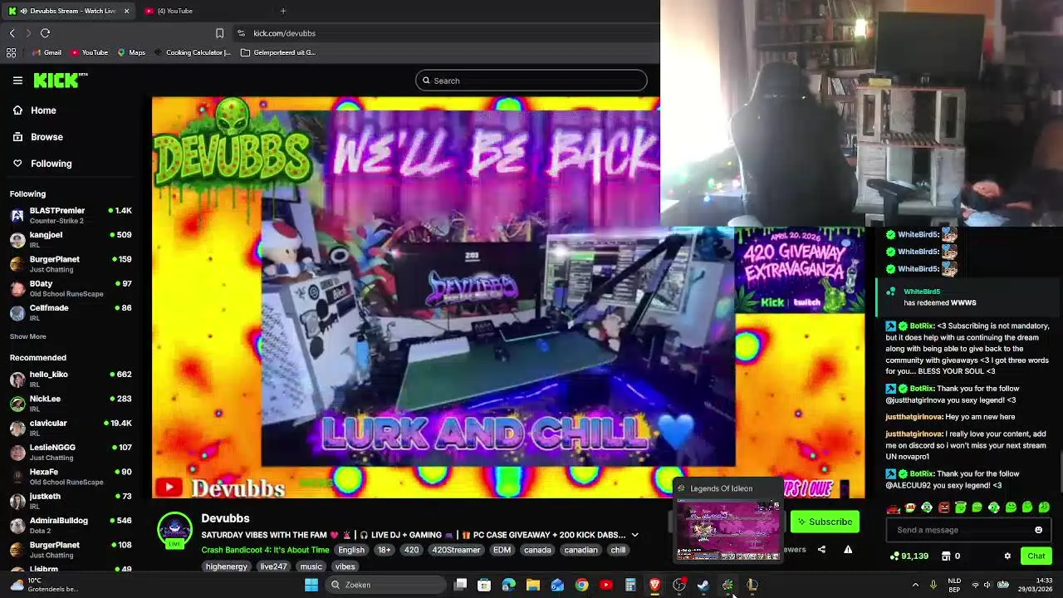Open the Windows Start menu
1063x598 pixels.
[x=311, y=585]
